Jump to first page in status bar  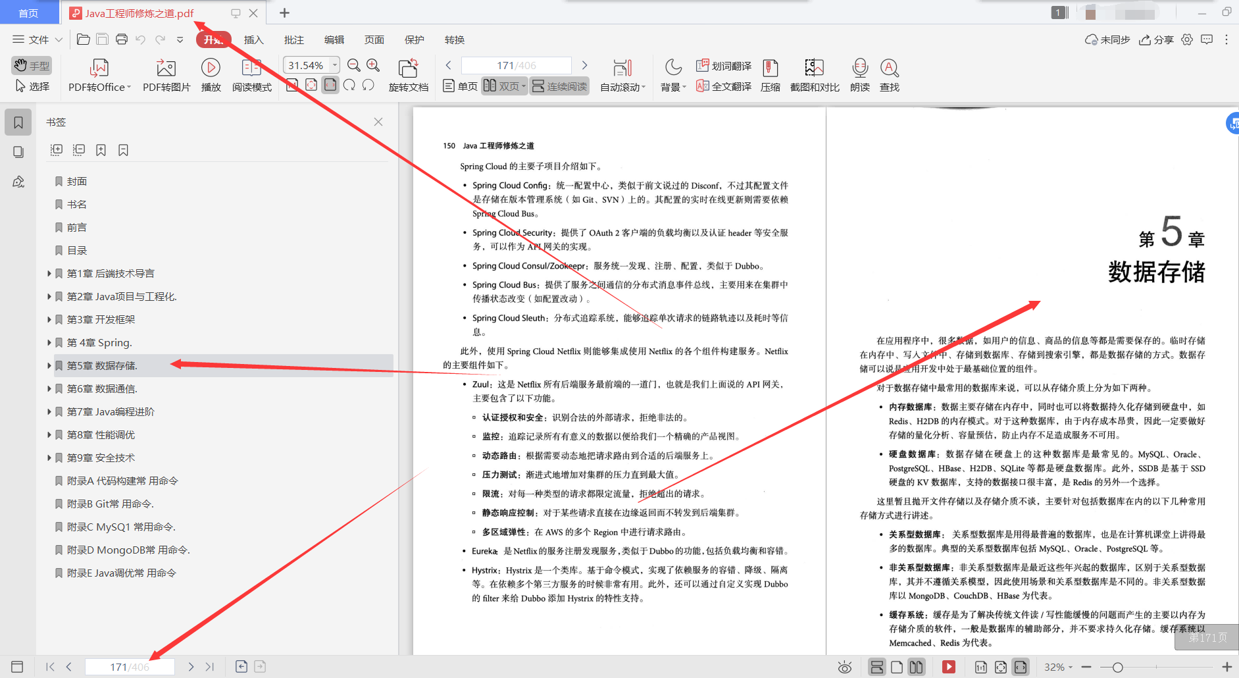[51, 667]
